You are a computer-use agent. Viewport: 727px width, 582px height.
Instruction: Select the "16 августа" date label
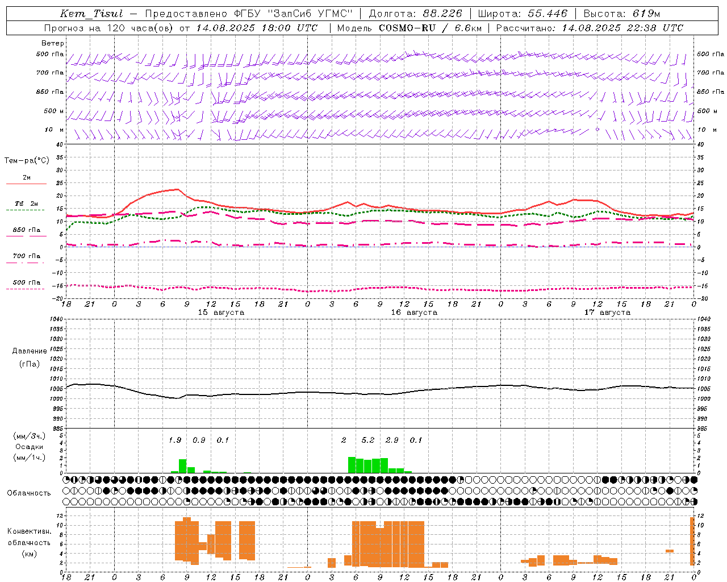coord(414,313)
